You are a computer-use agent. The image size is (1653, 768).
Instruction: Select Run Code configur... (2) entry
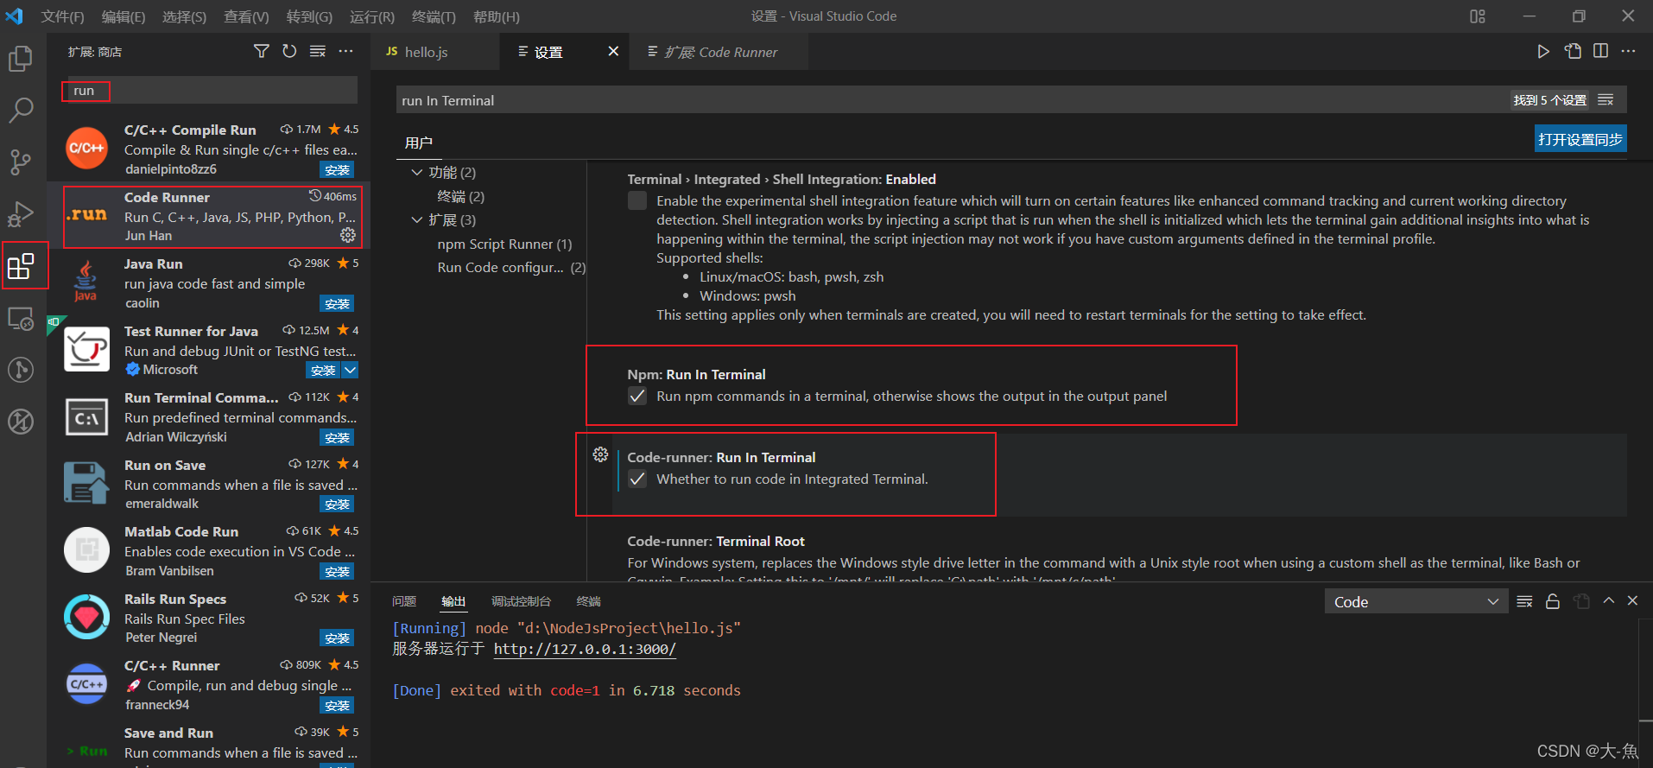tap(511, 268)
